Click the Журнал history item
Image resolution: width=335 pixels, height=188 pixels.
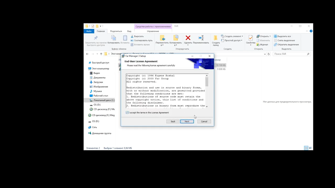262,45
